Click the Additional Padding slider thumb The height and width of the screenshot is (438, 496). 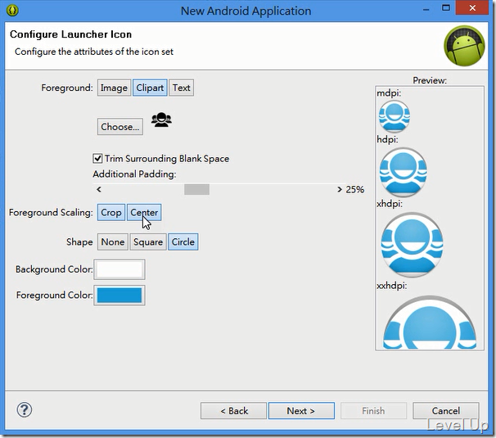click(x=196, y=189)
